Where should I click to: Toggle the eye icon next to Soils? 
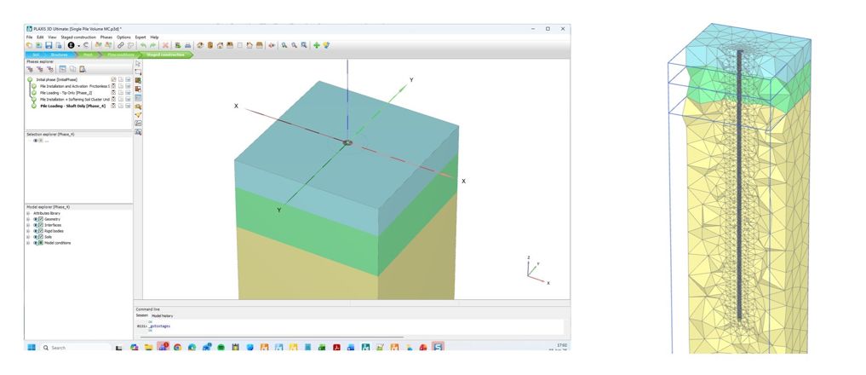pyautogui.click(x=36, y=237)
